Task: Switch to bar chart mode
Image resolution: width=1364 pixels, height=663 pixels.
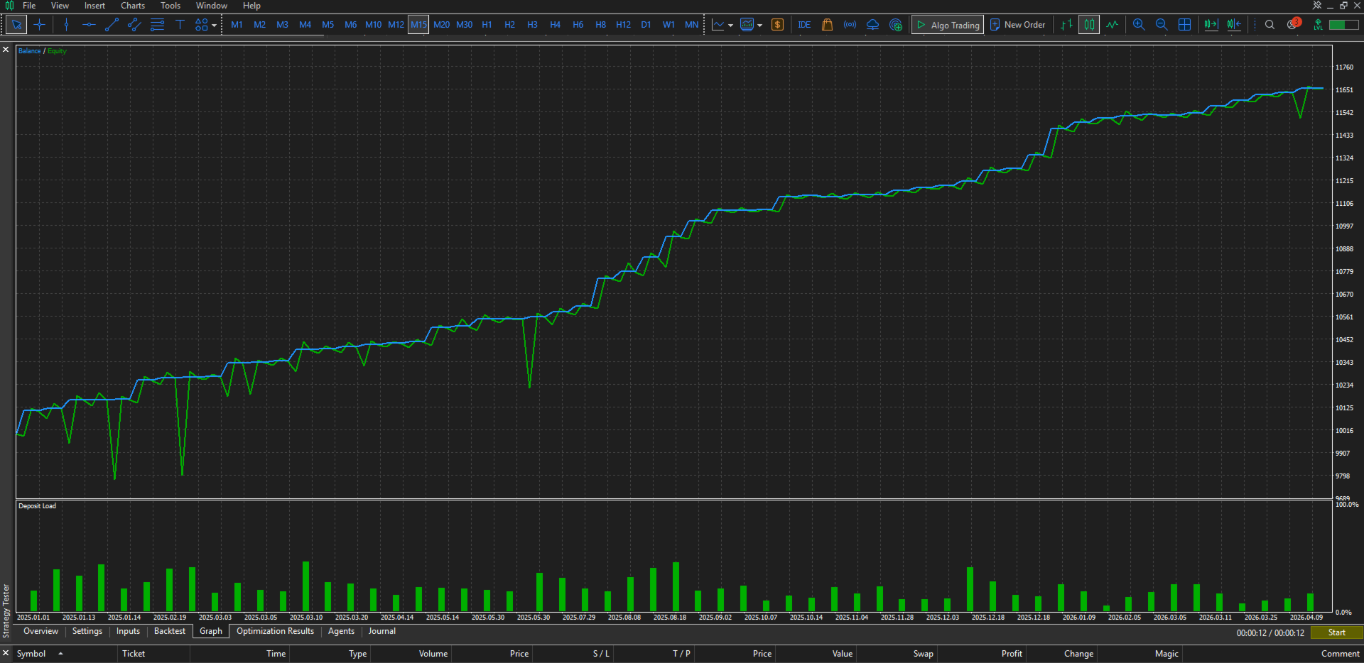Action: (1066, 25)
